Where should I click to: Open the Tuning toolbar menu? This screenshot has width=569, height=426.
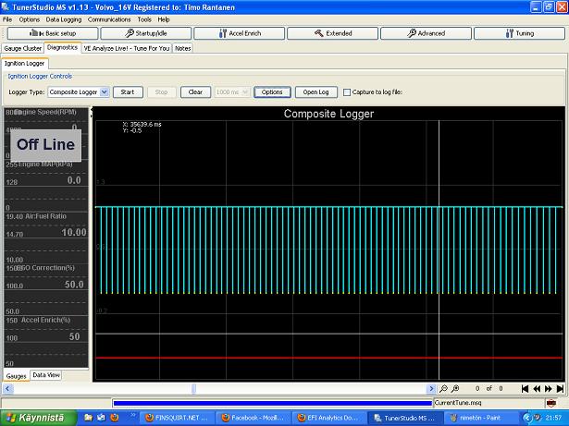click(520, 33)
